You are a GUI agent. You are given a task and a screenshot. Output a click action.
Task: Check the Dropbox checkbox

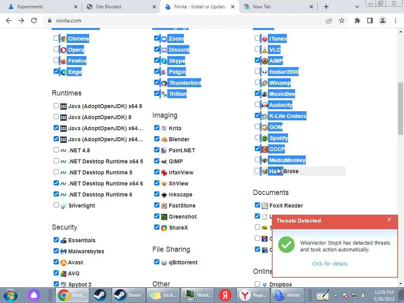257,284
